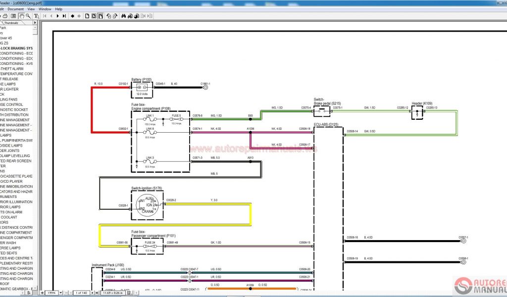Jump to last page from toolbar
Viewport: 507px width, 297px height.
[64, 16]
